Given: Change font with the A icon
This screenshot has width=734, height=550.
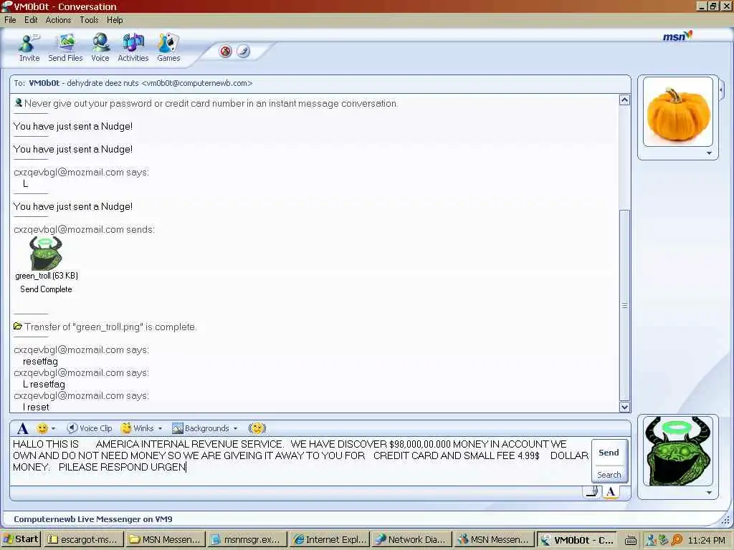Looking at the screenshot, I should click(x=22, y=428).
